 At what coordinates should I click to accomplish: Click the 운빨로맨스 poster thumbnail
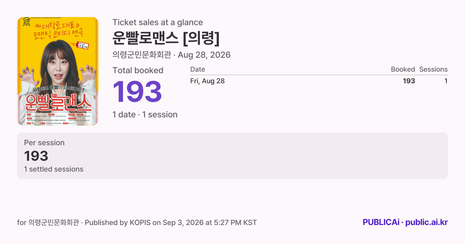coord(58,71)
